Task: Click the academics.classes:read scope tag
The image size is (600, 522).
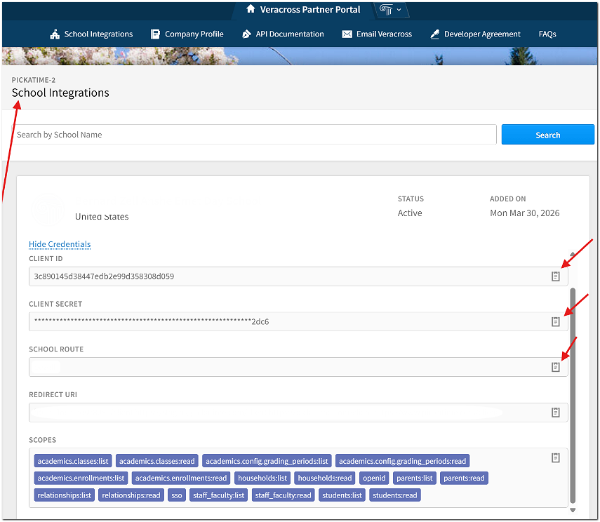Action: (x=157, y=461)
